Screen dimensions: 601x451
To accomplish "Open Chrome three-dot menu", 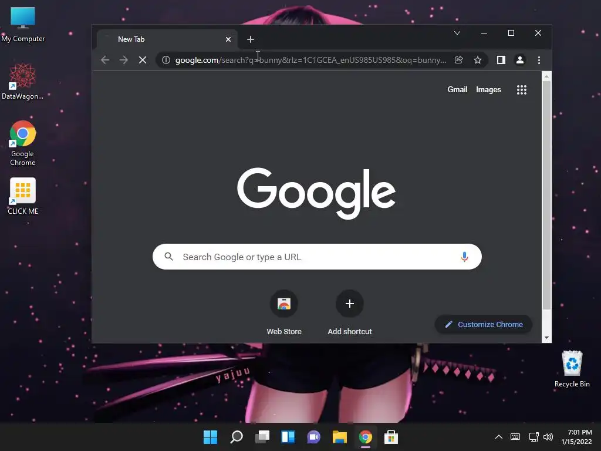I will coord(539,60).
